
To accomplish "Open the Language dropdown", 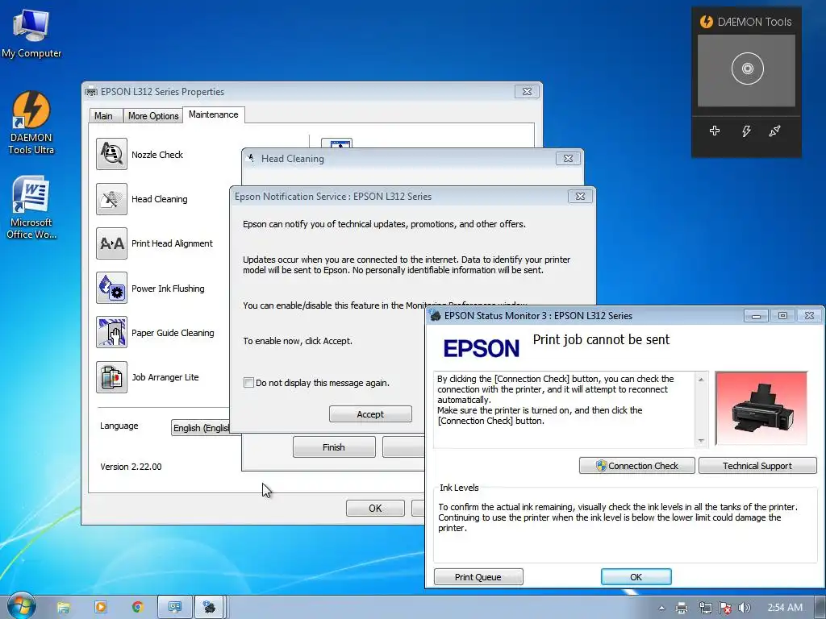I will pos(201,428).
